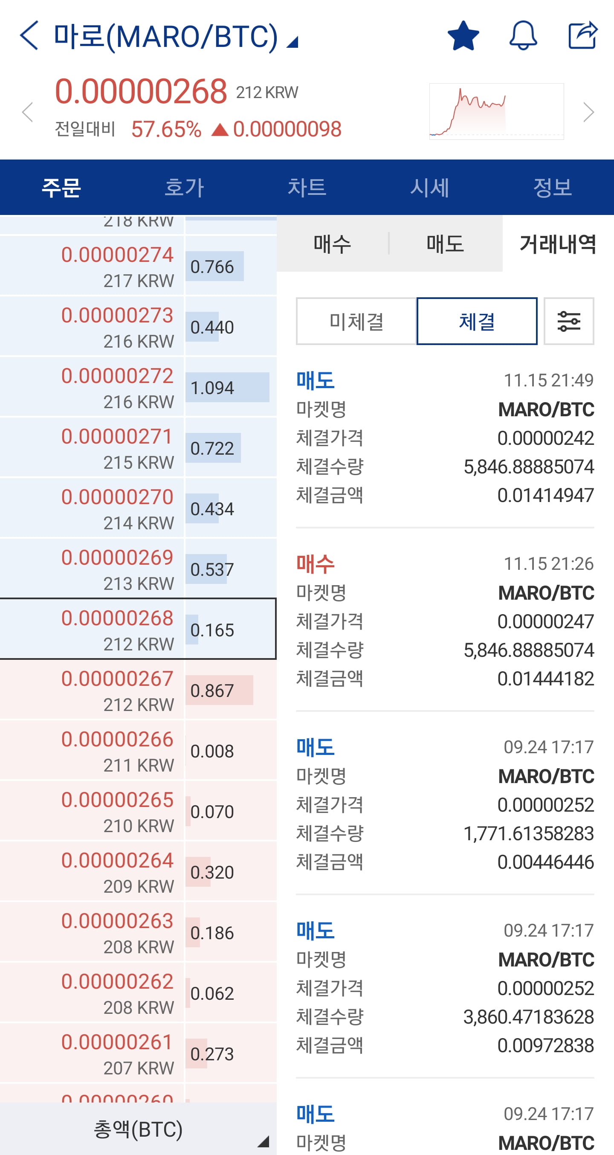The image size is (614, 1155).
Task: Select bid price 0.00000265
Action: pos(92,811)
